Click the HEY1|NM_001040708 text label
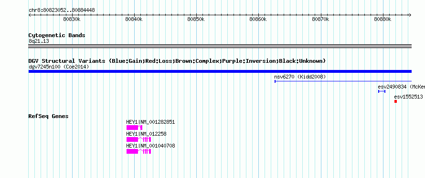The width and height of the screenshot is (425, 178). [151, 146]
